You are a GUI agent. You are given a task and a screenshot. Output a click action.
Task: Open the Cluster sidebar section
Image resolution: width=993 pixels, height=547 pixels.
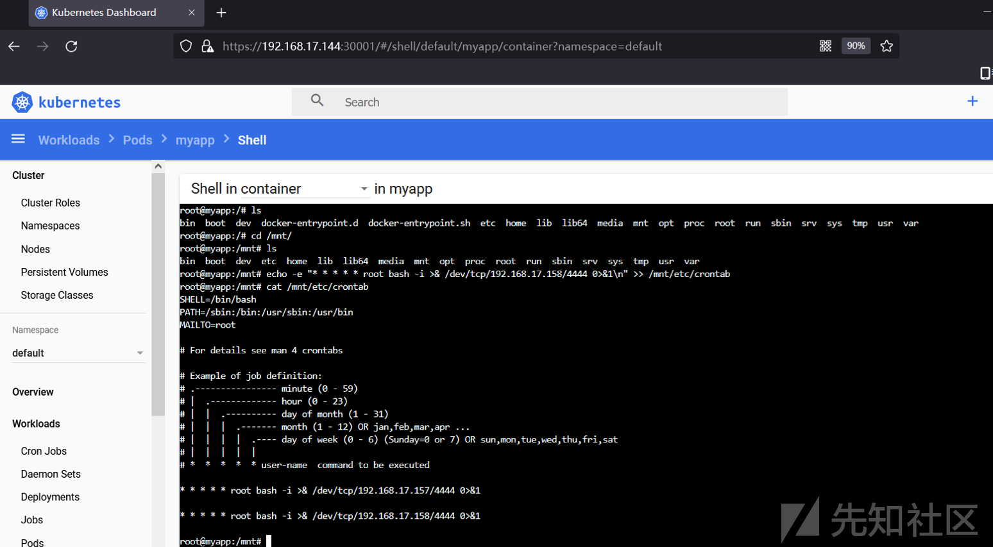tap(28, 176)
